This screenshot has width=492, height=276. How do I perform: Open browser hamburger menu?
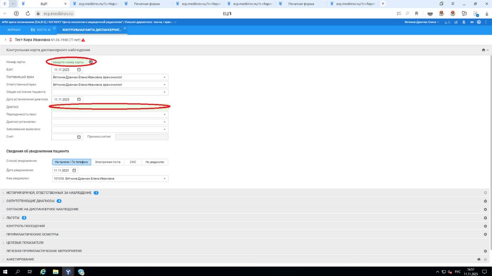point(453,4)
